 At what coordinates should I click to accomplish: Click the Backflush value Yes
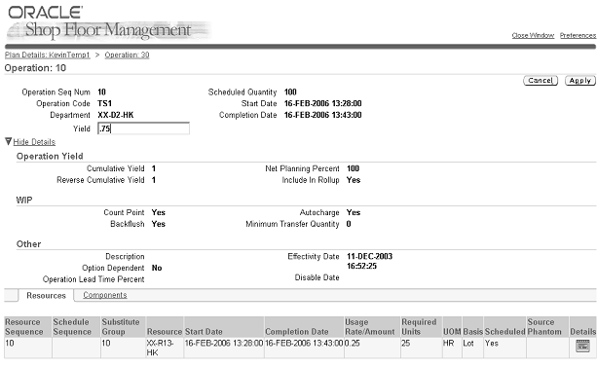tap(159, 224)
